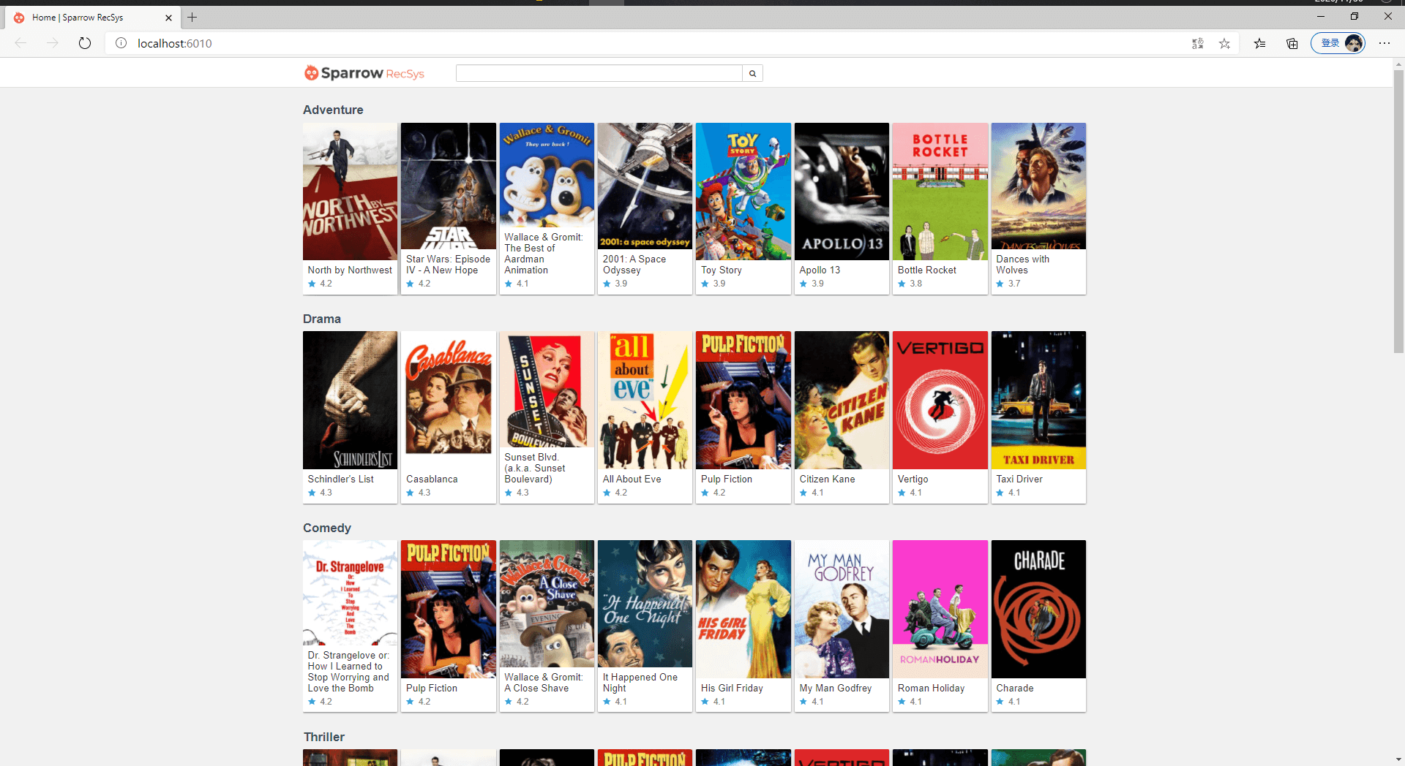Open the North by Northwest poster
1405x766 pixels.
tap(351, 191)
